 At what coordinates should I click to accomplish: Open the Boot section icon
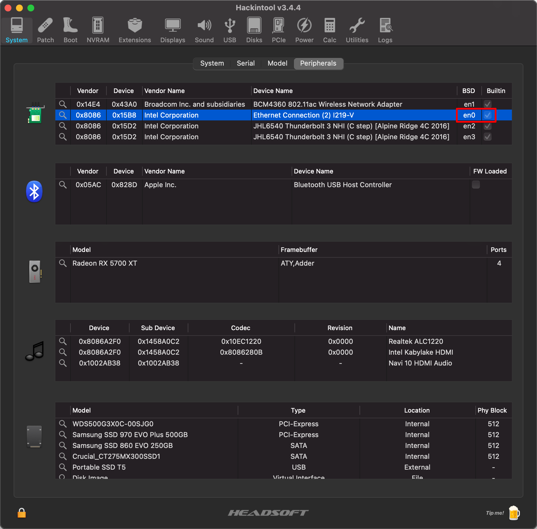click(x=70, y=30)
